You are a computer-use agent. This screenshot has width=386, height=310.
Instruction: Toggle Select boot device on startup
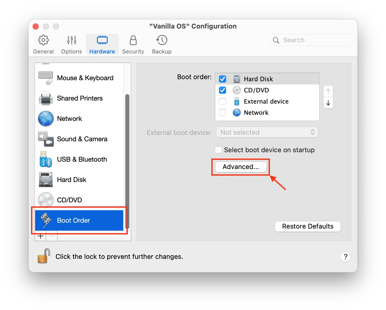[218, 150]
